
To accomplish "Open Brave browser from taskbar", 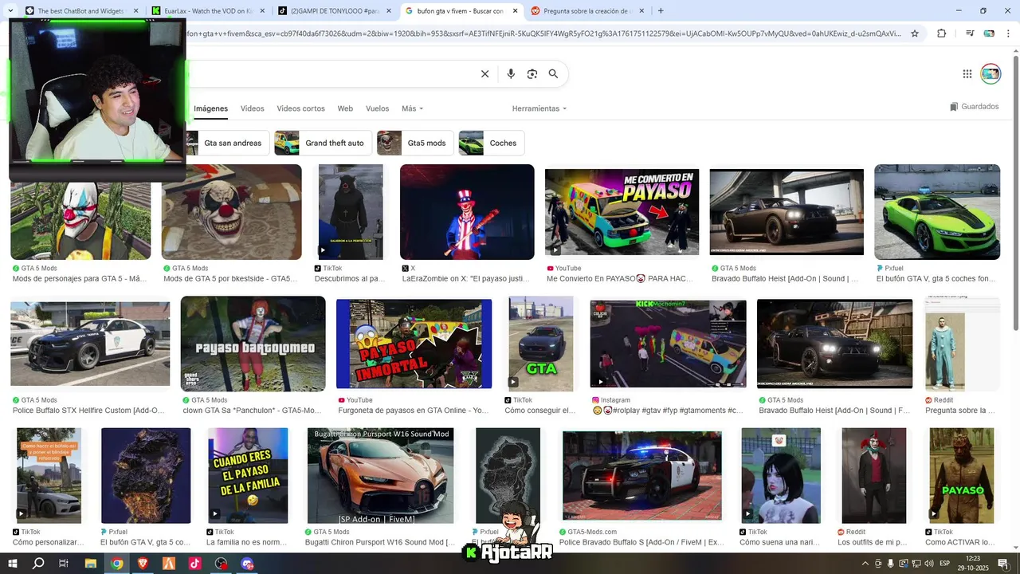I will (143, 564).
